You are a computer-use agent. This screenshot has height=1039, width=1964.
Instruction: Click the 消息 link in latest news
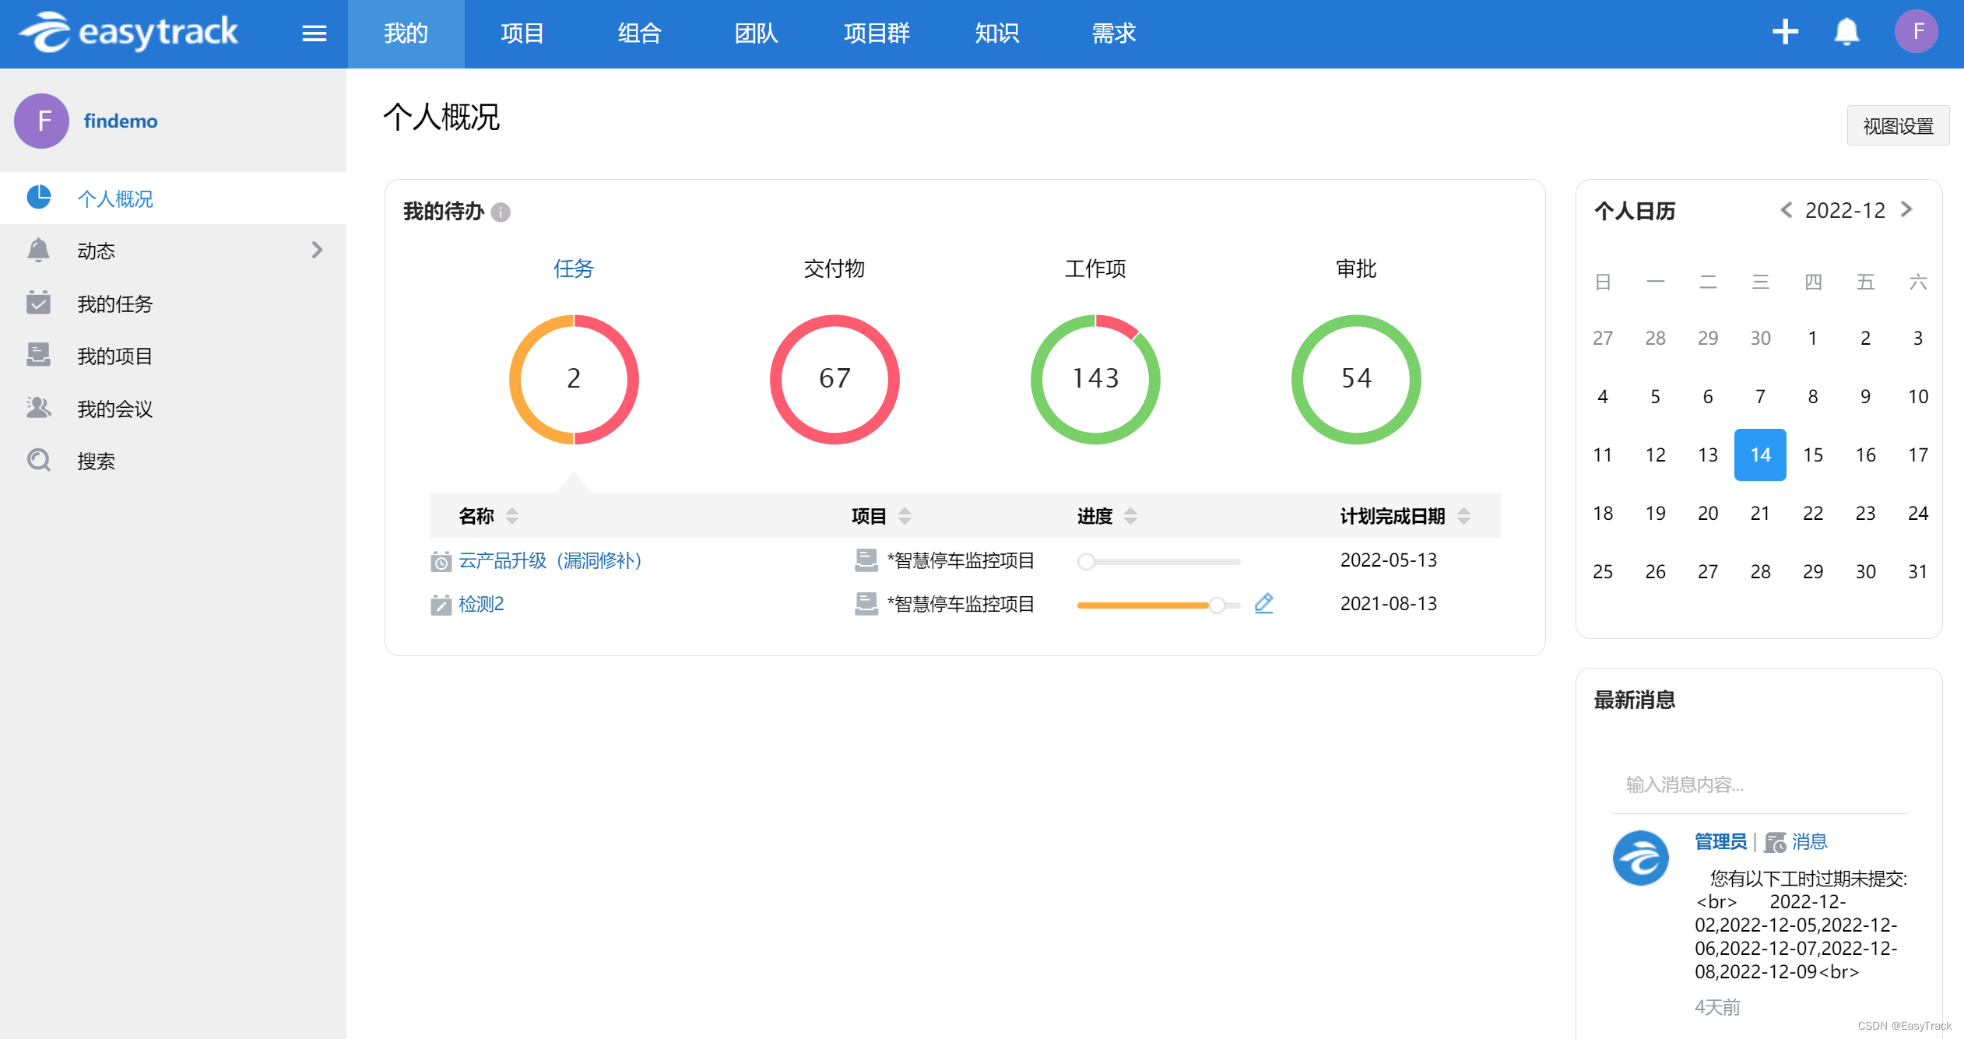coord(1809,841)
